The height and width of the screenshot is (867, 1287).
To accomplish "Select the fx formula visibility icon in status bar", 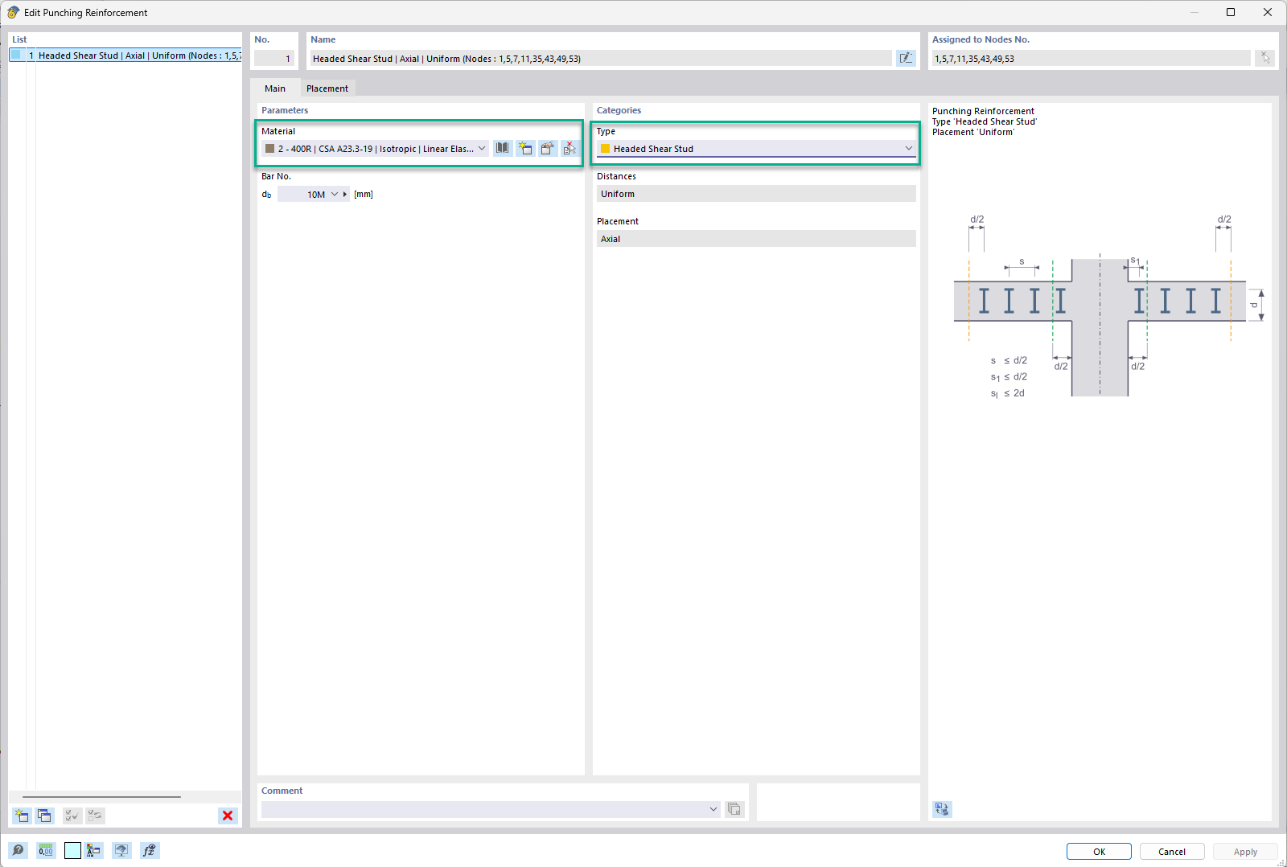I will pos(149,850).
